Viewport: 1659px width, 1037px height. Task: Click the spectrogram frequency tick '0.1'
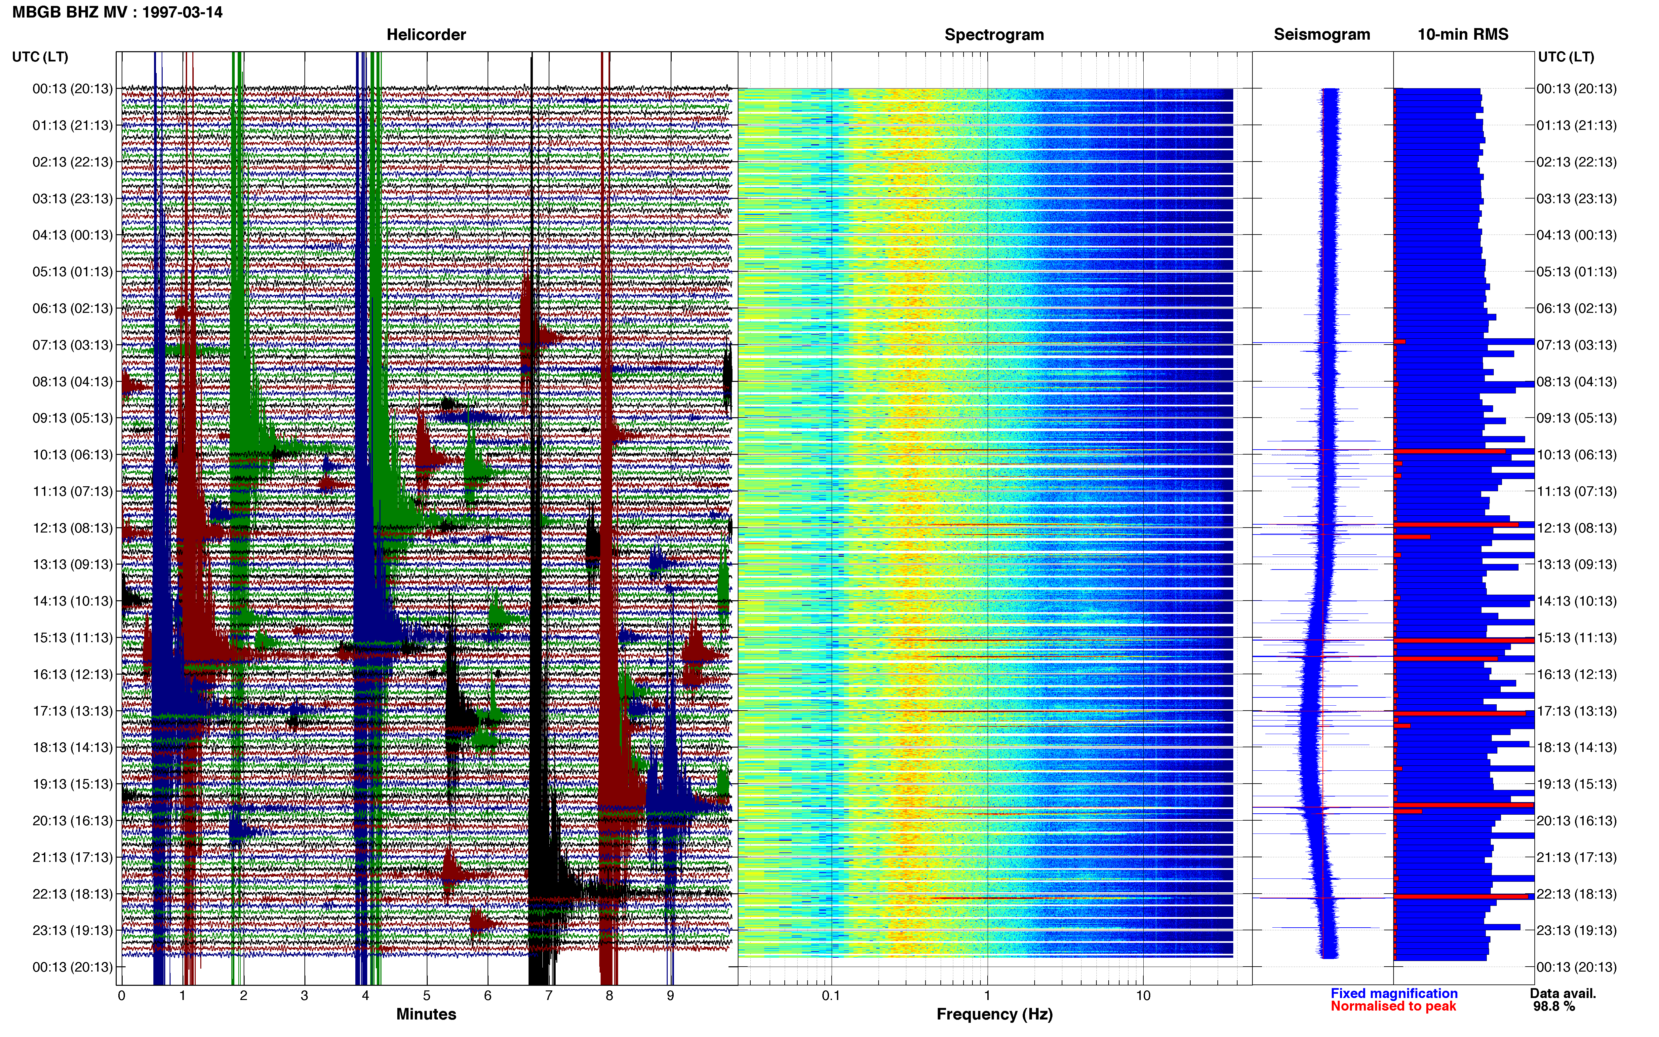click(831, 996)
